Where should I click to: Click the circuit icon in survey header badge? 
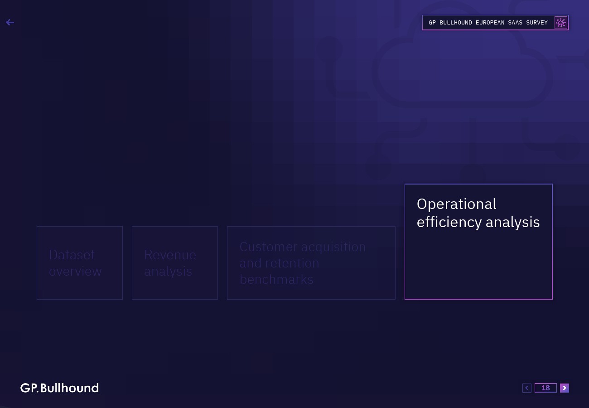pos(561,23)
